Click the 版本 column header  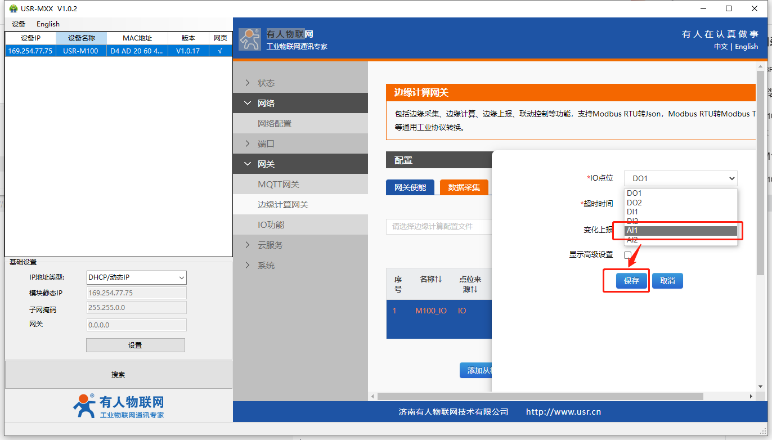[188, 38]
